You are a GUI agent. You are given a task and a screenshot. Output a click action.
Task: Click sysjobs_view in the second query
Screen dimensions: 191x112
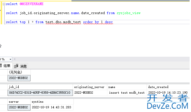129,13
